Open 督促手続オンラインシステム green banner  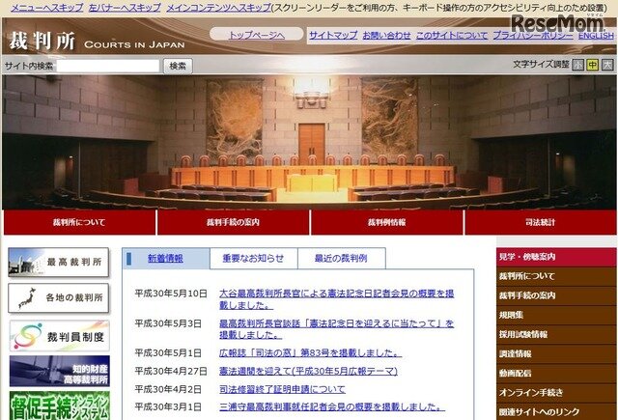click(60, 406)
